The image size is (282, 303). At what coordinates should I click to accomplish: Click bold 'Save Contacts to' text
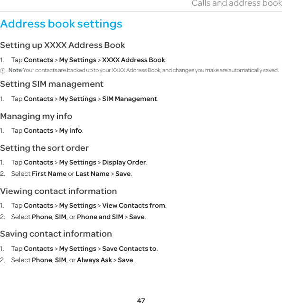click(x=129, y=248)
